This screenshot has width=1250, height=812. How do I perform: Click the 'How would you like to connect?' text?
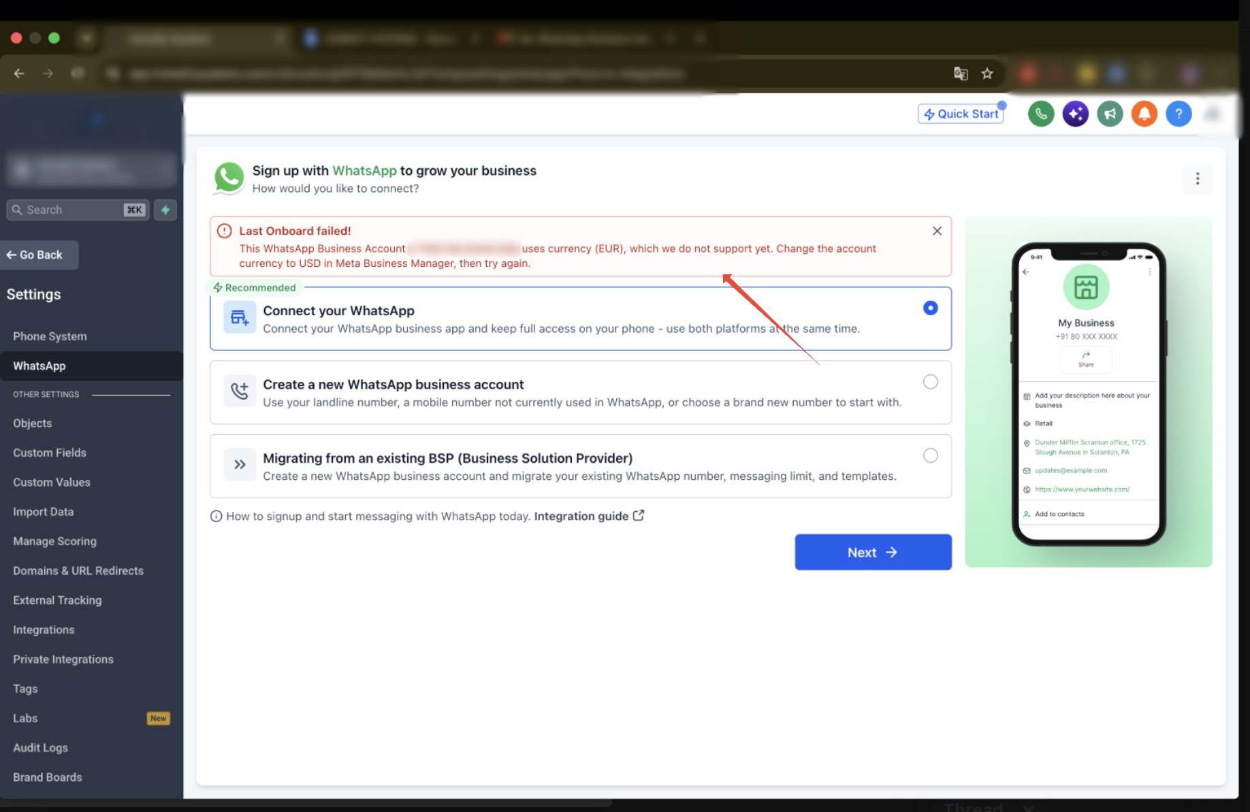click(336, 189)
